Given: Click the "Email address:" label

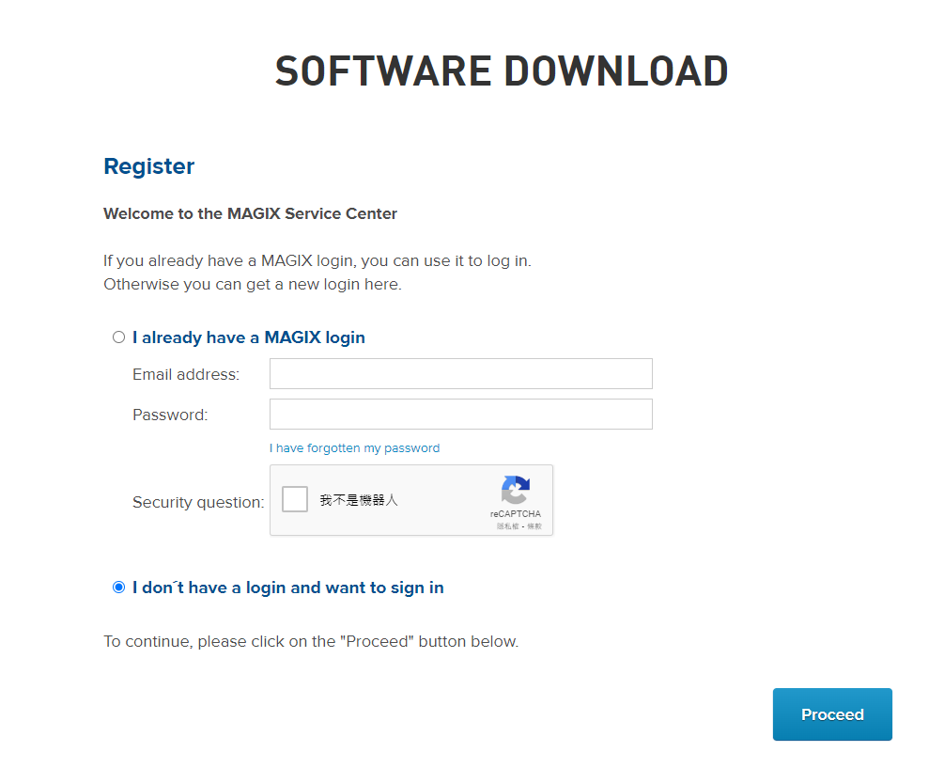Looking at the screenshot, I should tap(186, 375).
